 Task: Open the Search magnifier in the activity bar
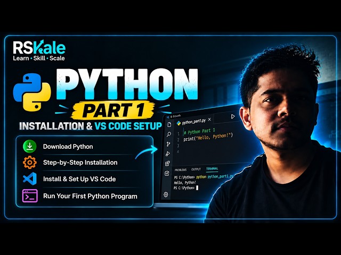169,134
